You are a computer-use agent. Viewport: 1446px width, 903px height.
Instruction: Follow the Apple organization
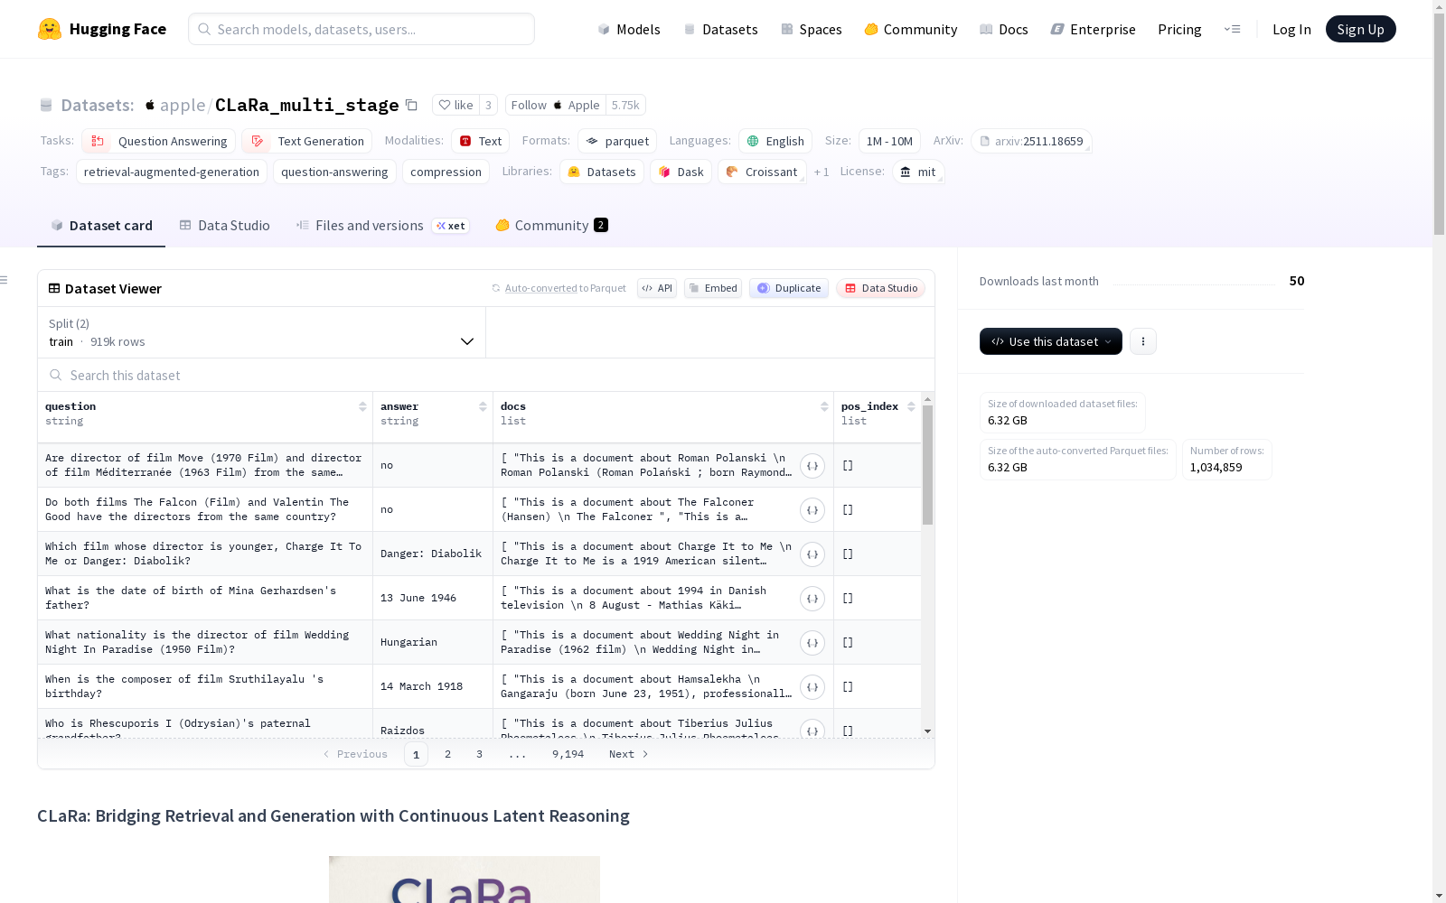click(555, 105)
